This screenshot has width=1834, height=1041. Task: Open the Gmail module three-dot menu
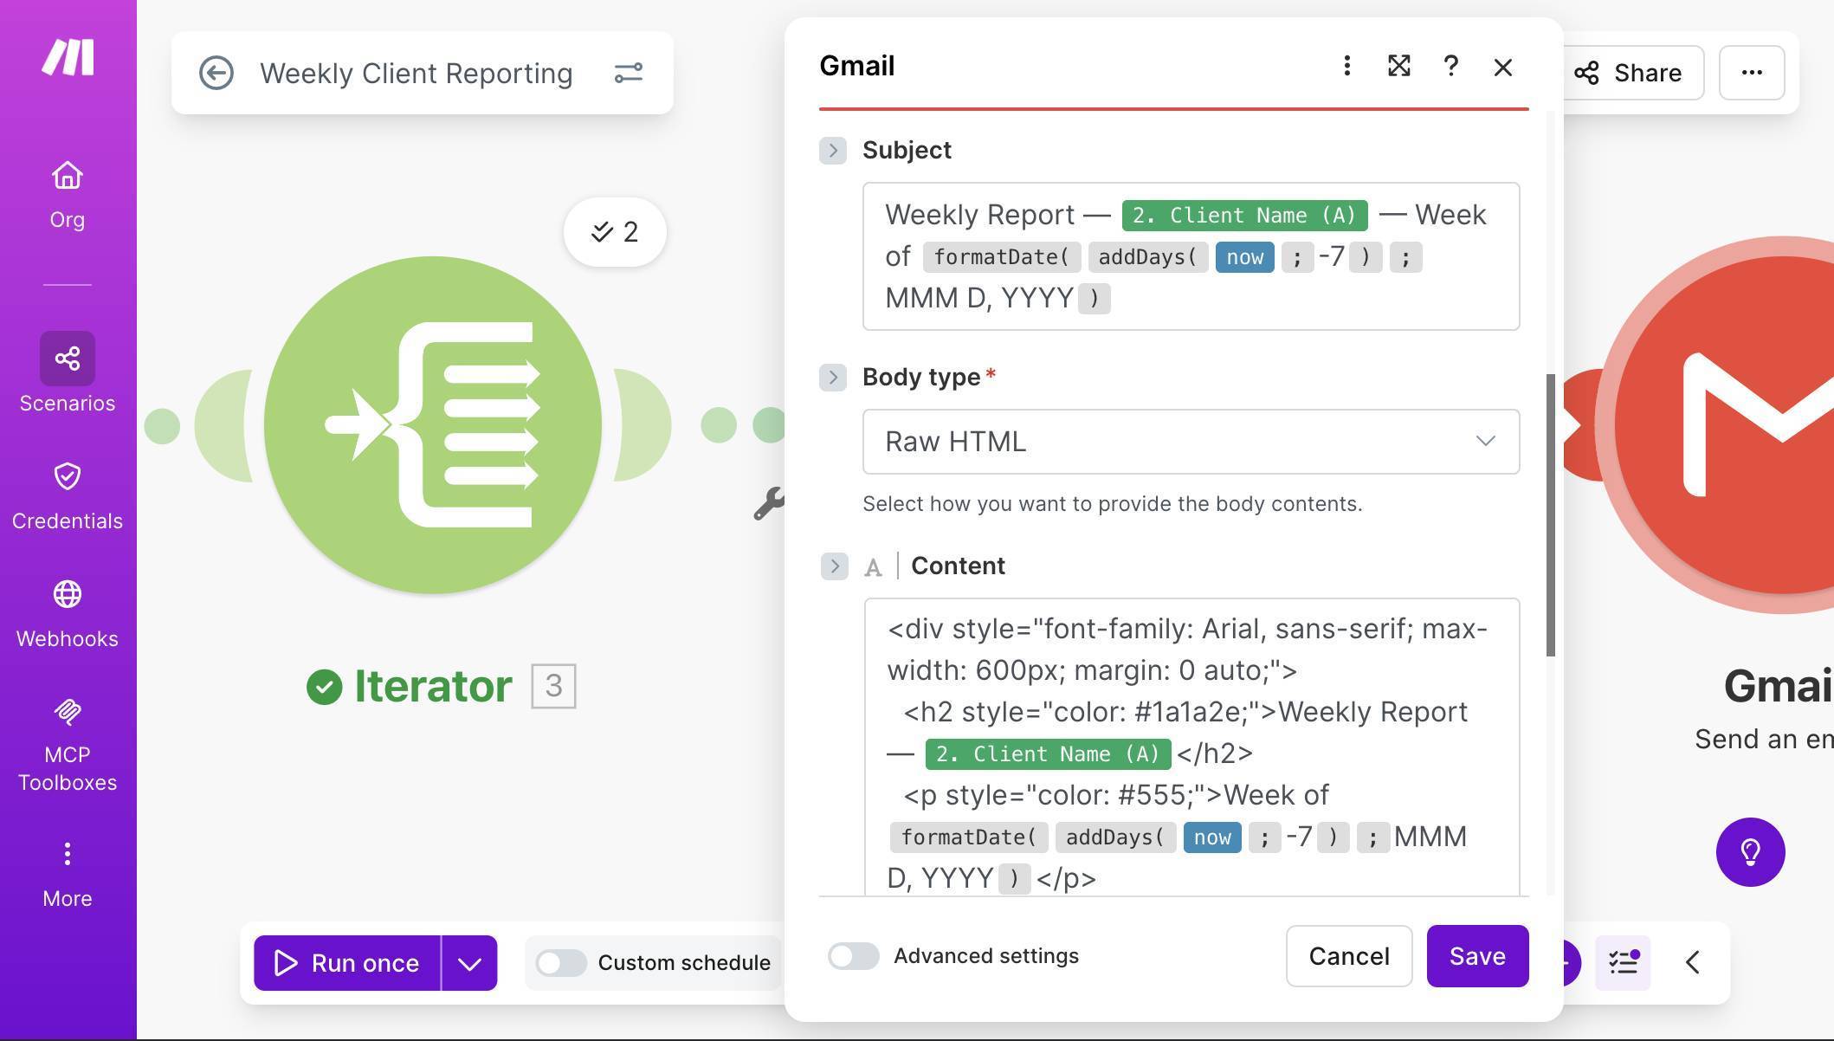1346,66
